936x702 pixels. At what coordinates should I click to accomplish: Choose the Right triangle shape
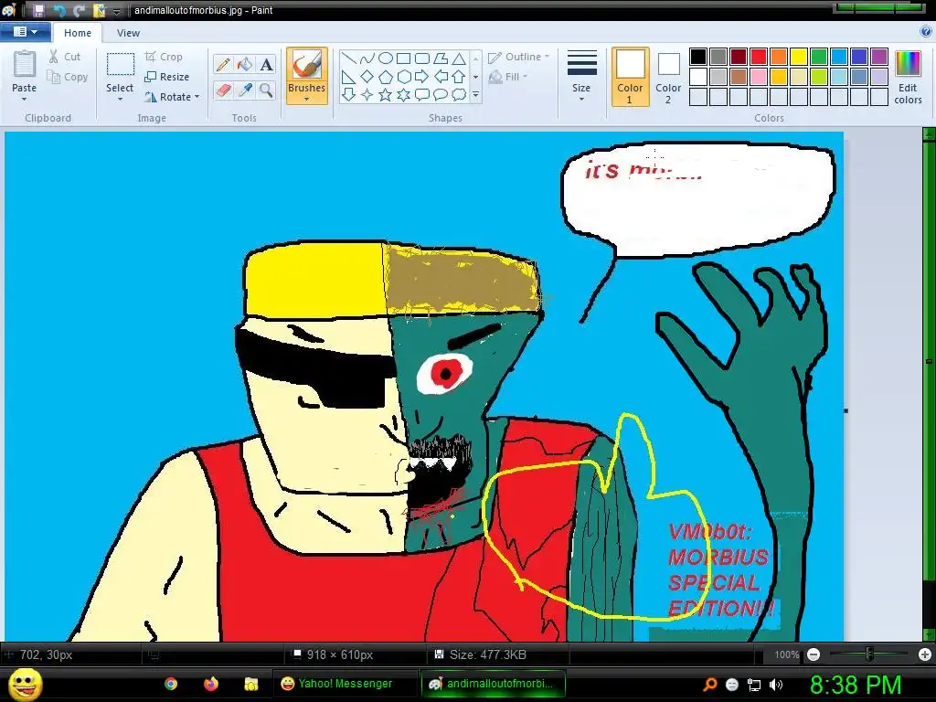click(348, 77)
